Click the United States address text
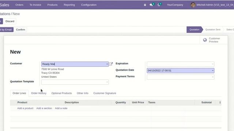234x131 pixels. pyautogui.click(x=49, y=77)
